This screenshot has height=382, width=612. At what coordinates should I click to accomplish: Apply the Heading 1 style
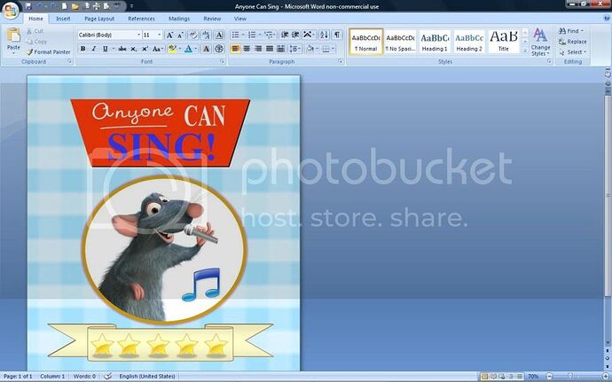[x=435, y=41]
